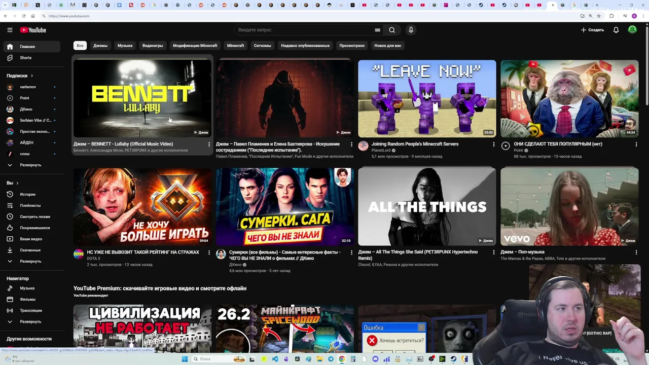The height and width of the screenshot is (365, 649).
Task: Open the YouTube hamburger guide menu
Action: [x=10, y=30]
